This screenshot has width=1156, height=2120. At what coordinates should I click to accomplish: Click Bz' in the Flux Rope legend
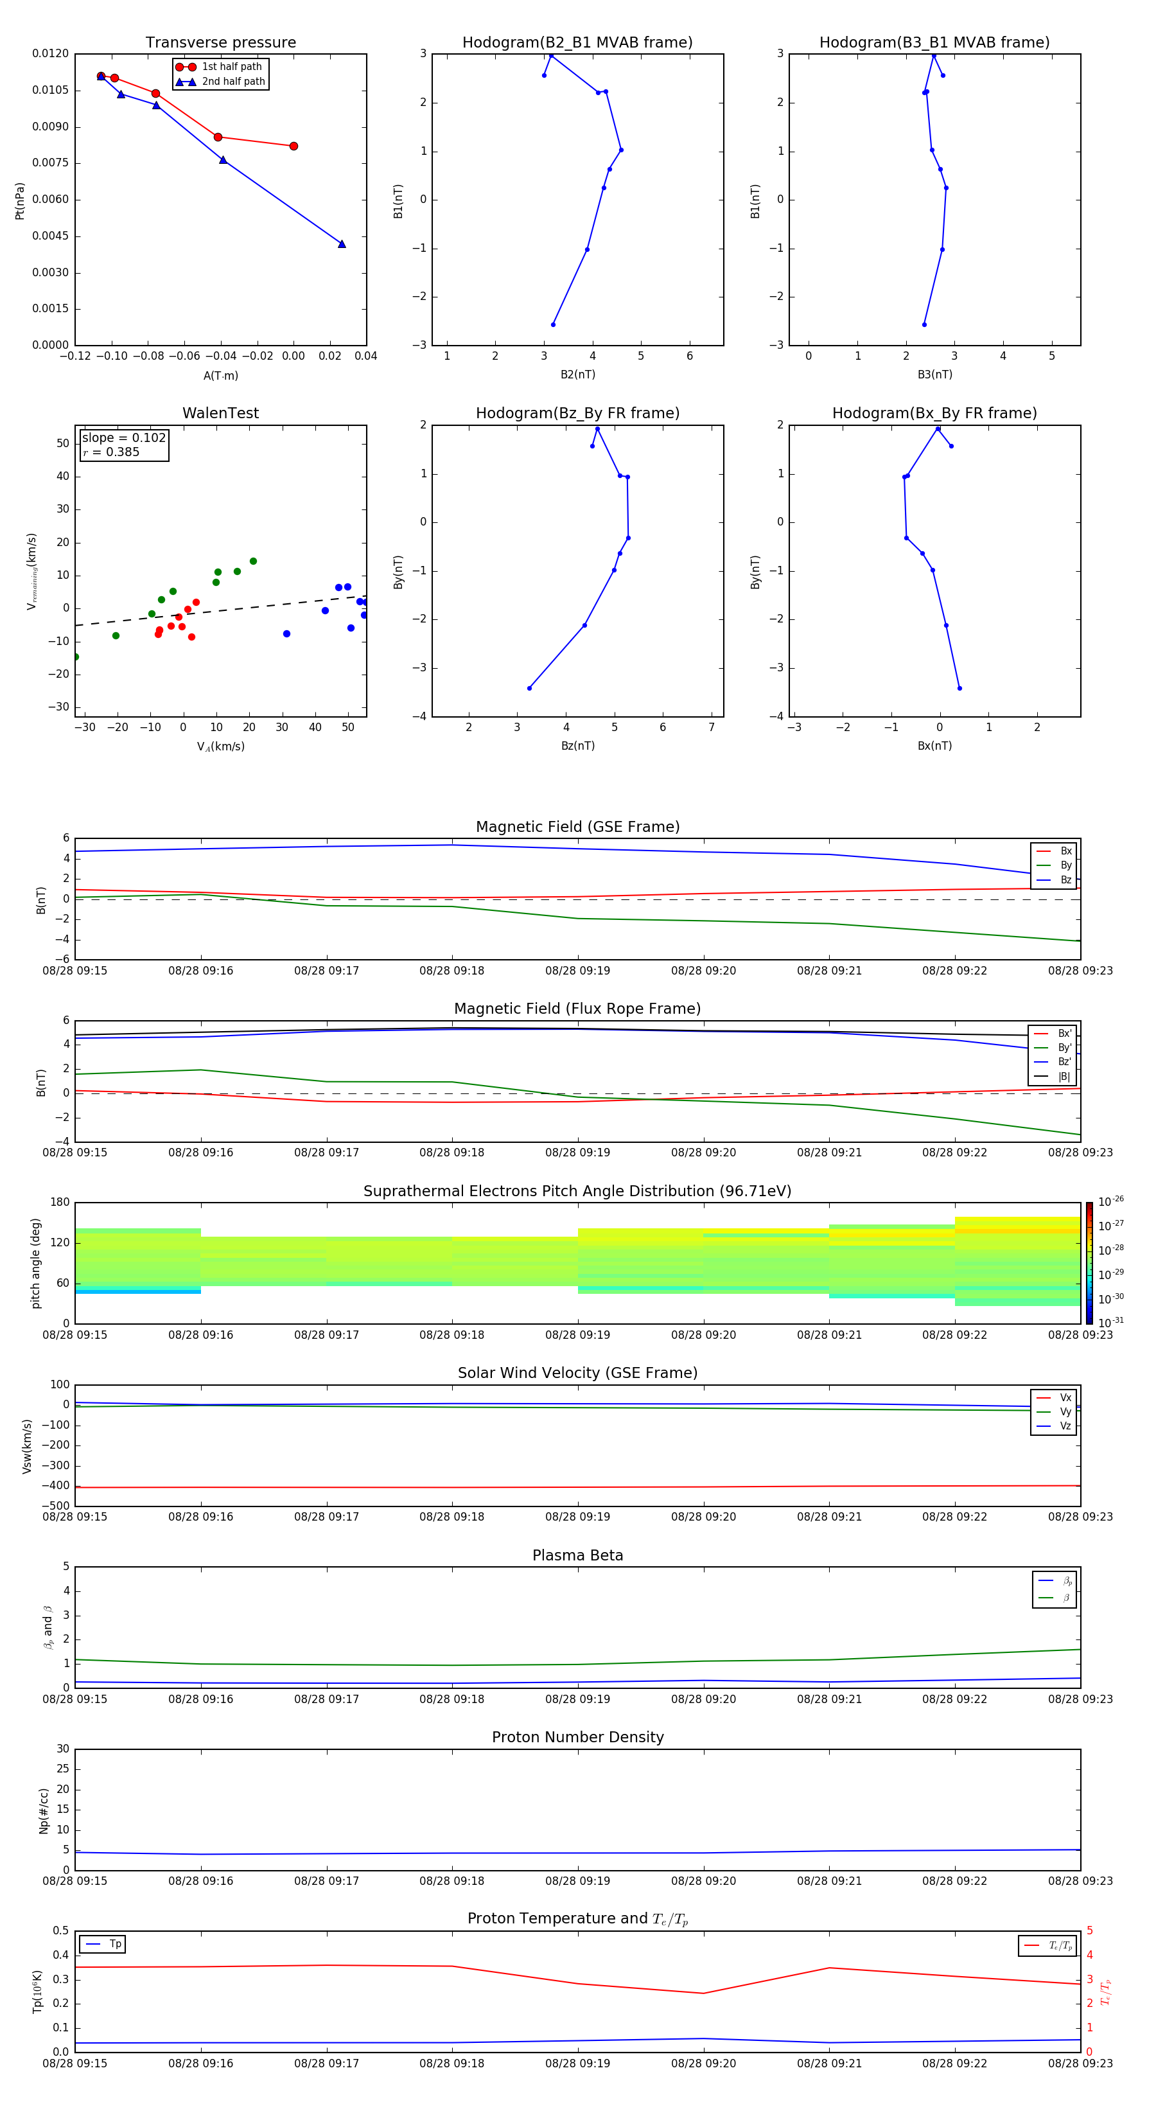pos(1053,1063)
